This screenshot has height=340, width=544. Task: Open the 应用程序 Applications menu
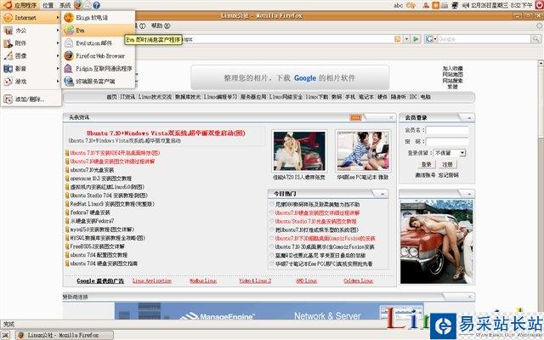click(x=20, y=5)
